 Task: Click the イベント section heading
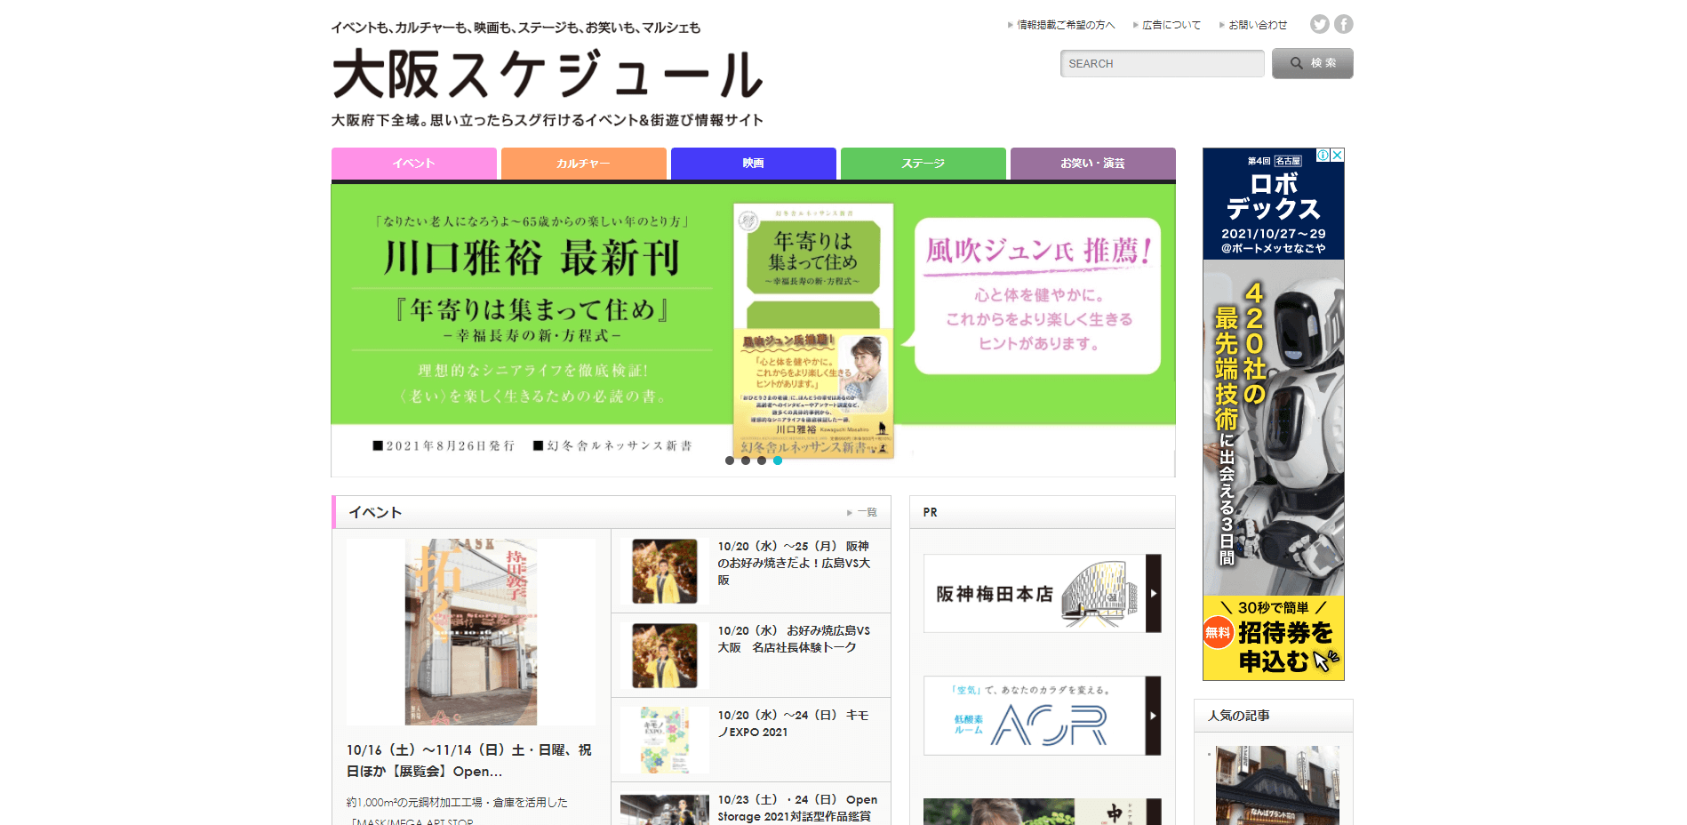click(x=375, y=513)
